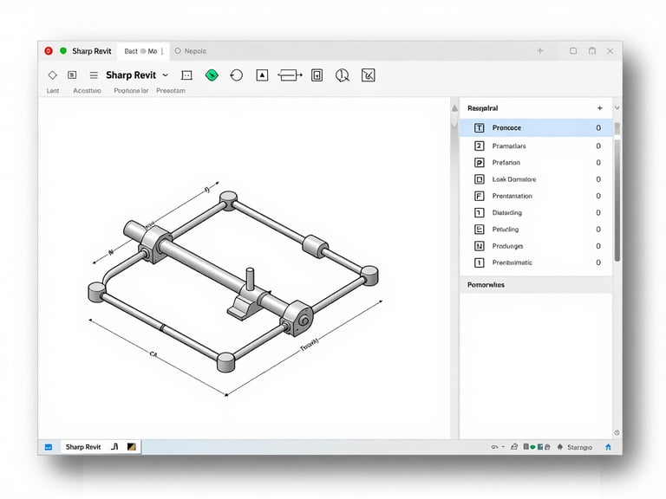Select the Produnges row
The image size is (666, 499).
(x=536, y=246)
